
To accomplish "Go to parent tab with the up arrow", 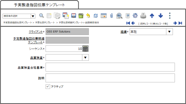I will pyautogui.click(x=152, y=16).
